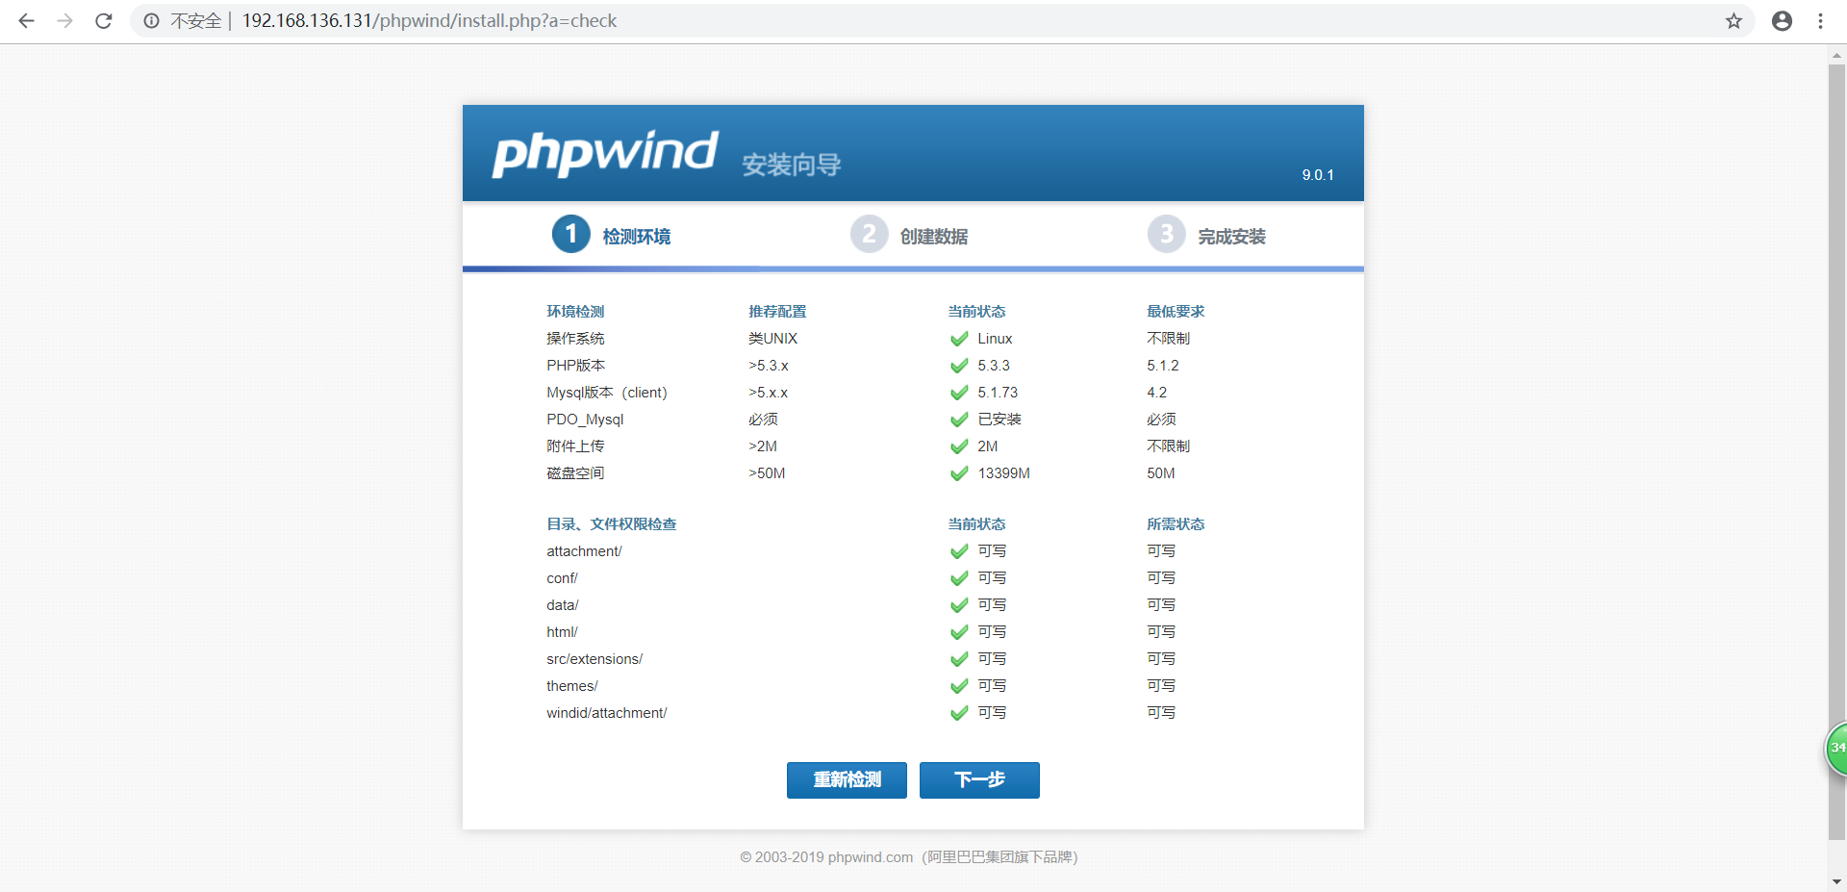The height and width of the screenshot is (892, 1847).
Task: Click the step 2 circle icon
Action: coord(869,234)
